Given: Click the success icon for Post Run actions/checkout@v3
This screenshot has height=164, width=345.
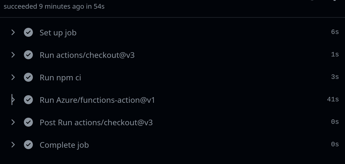Looking at the screenshot, I should click(28, 122).
